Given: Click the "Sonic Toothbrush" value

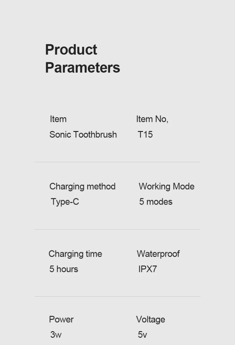Looking at the screenshot, I should pyautogui.click(x=83, y=134).
